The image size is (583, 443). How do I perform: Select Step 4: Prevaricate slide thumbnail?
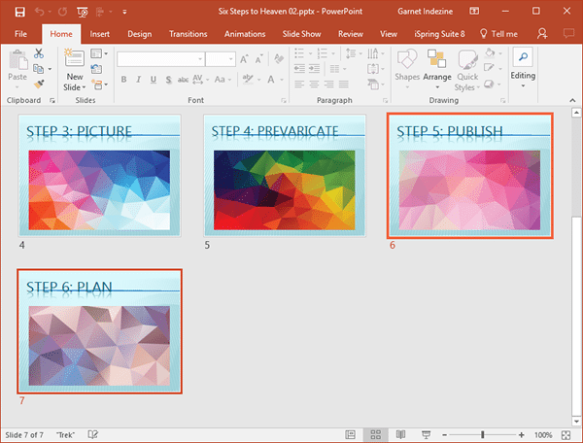tap(285, 176)
